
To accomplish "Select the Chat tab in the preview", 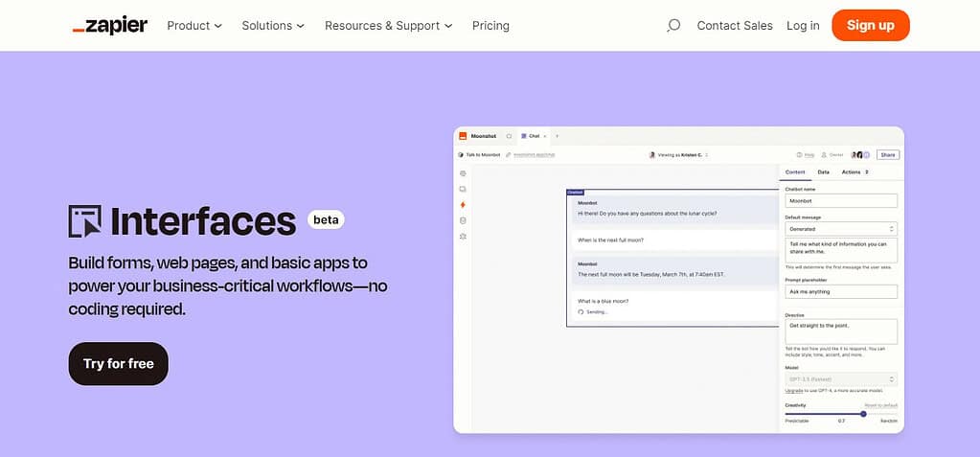I will point(532,136).
